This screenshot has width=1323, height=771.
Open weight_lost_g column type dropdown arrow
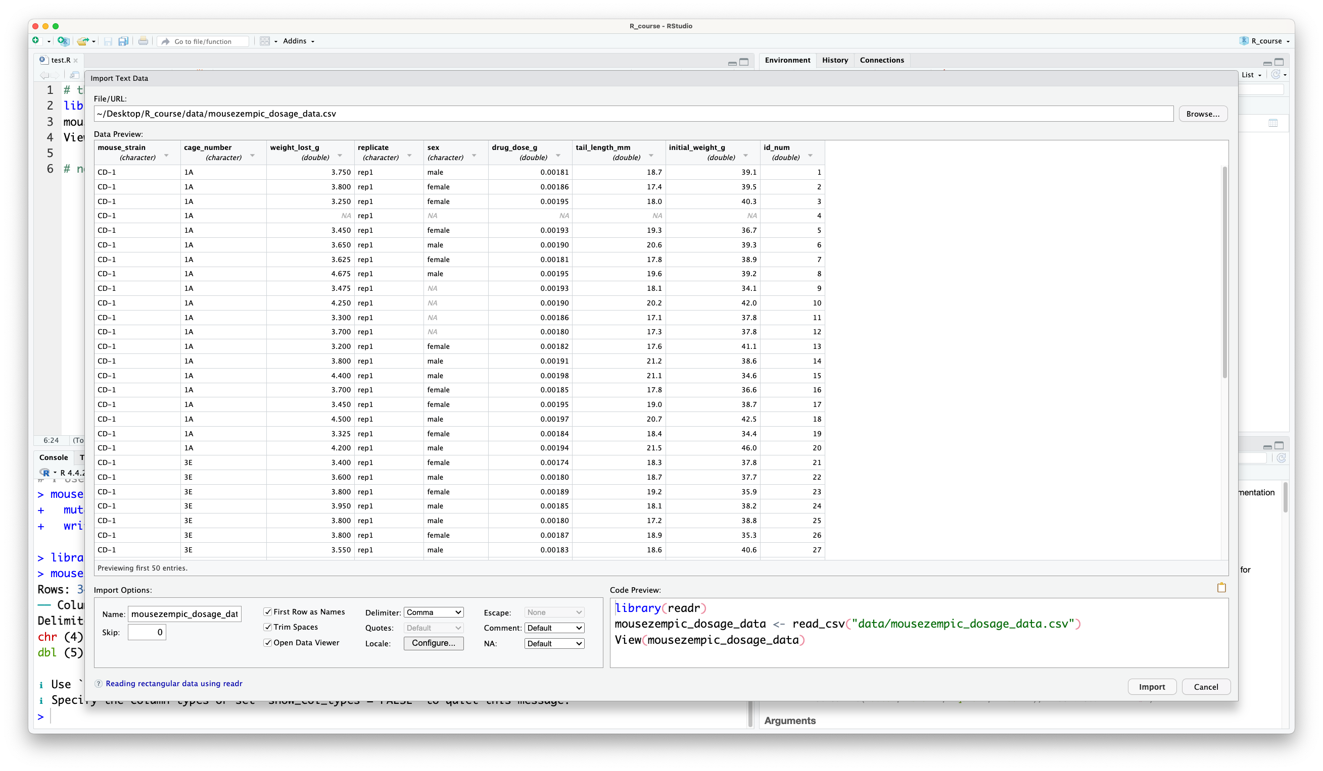click(340, 156)
